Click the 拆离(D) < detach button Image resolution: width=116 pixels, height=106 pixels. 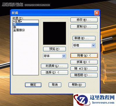(84, 62)
